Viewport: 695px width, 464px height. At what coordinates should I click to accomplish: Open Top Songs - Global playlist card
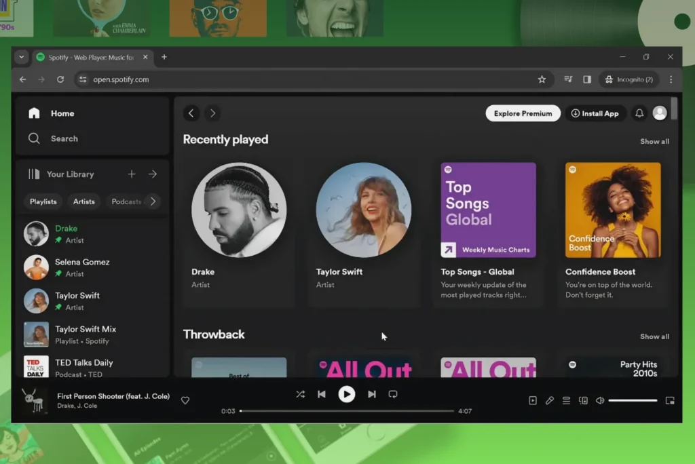[x=488, y=231]
